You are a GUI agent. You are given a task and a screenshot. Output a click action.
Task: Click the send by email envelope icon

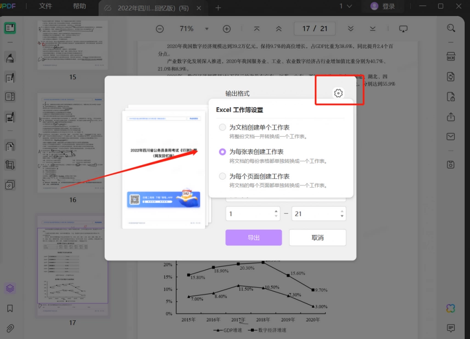coord(451,137)
